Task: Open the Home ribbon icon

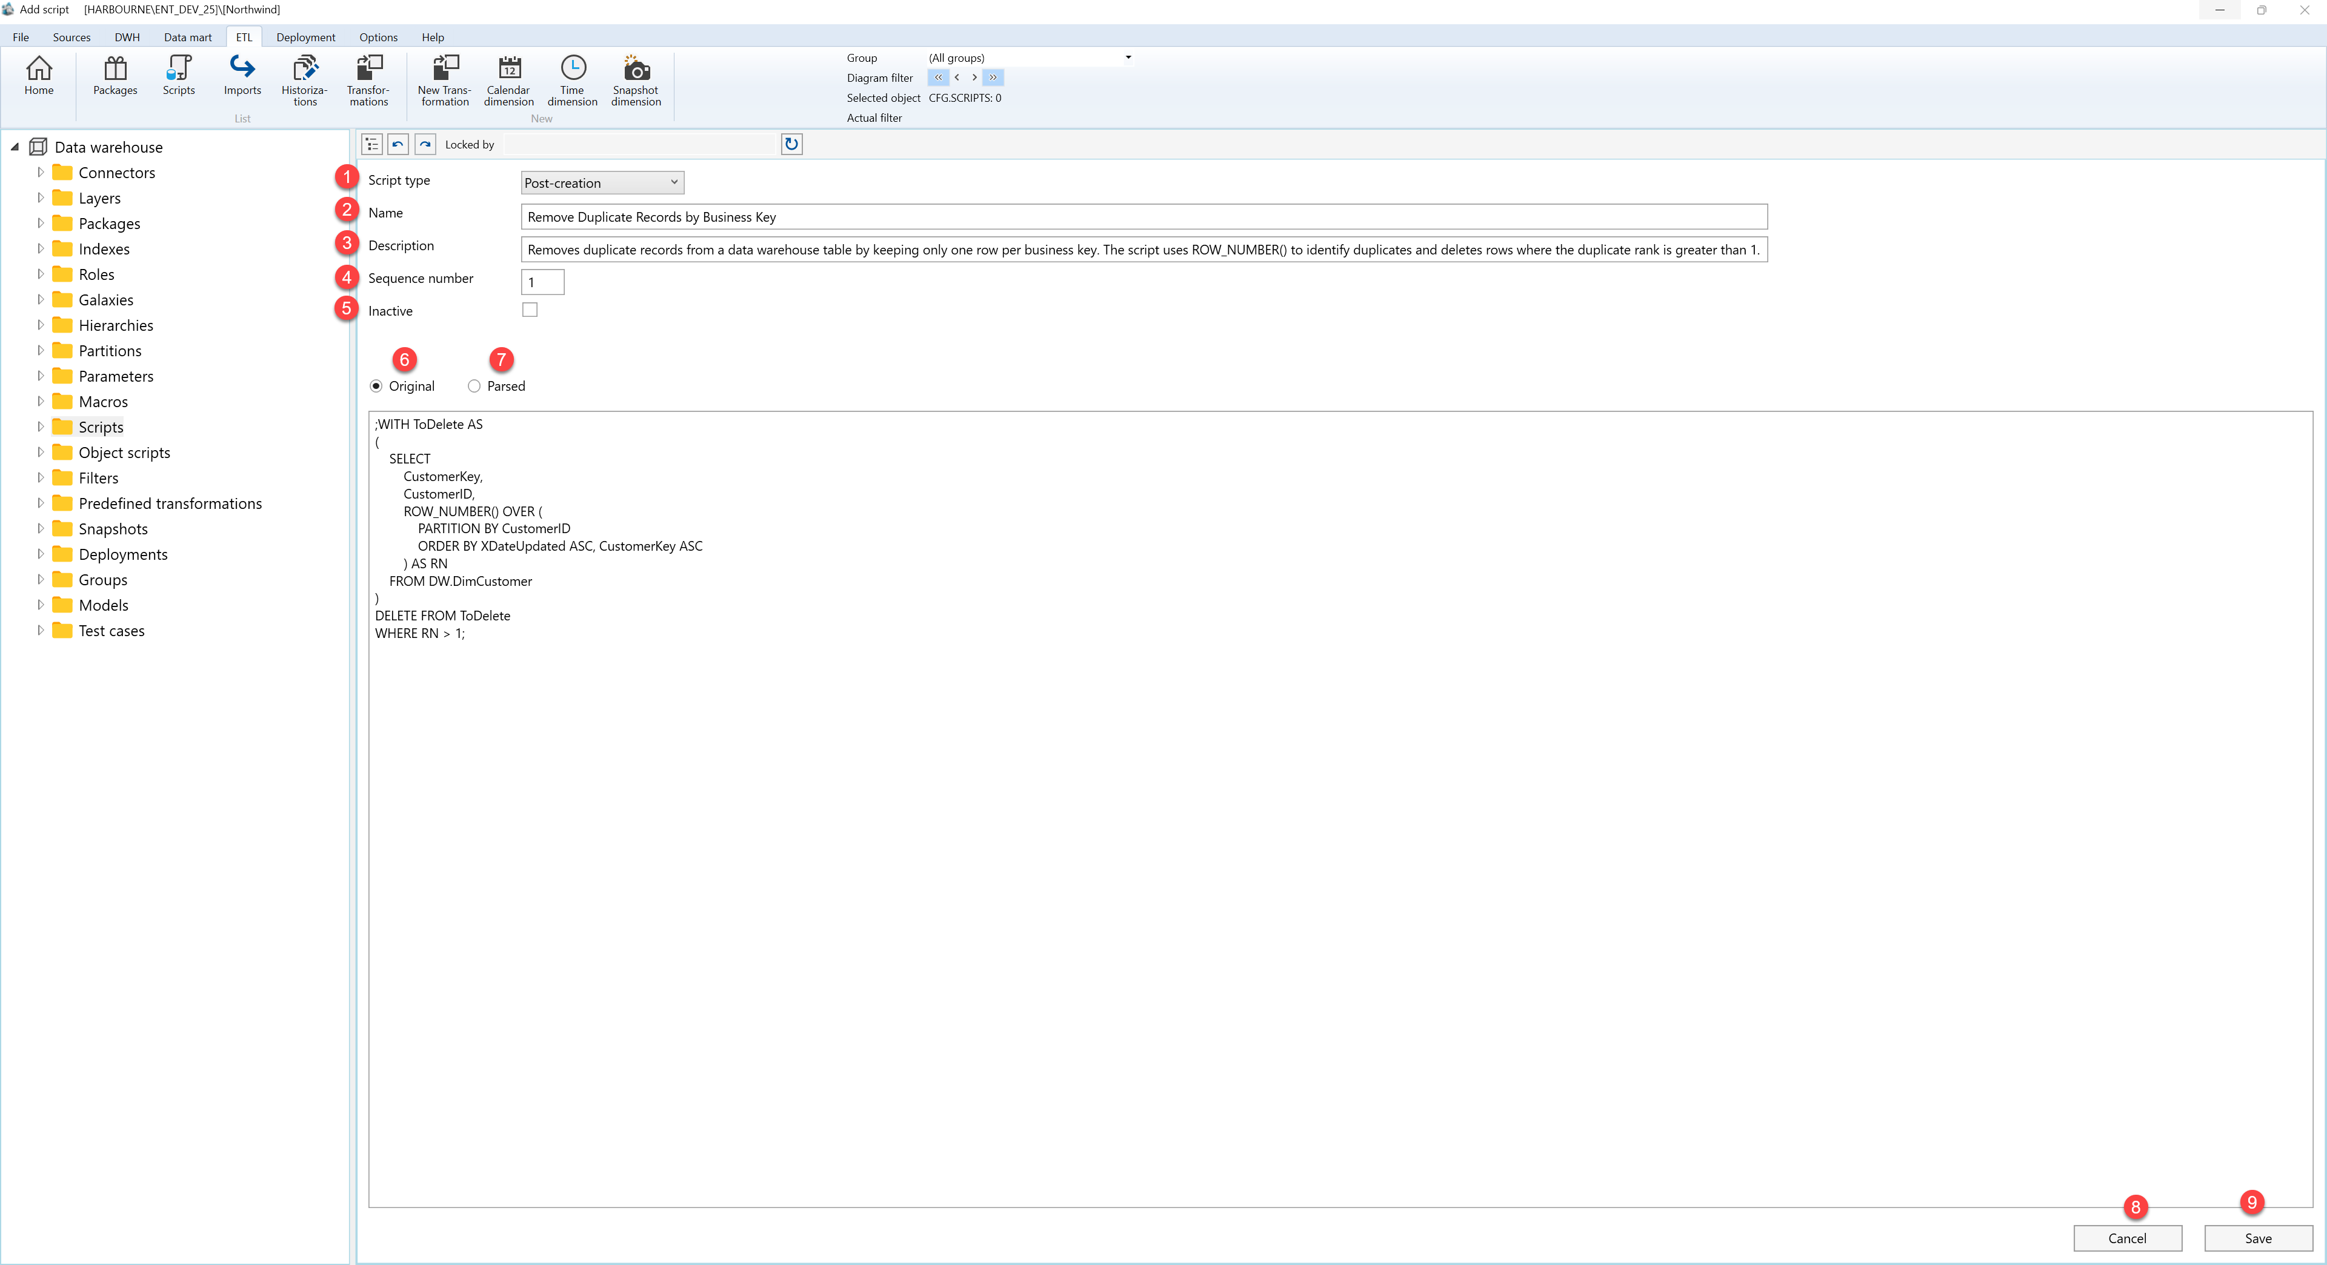Action: point(39,76)
